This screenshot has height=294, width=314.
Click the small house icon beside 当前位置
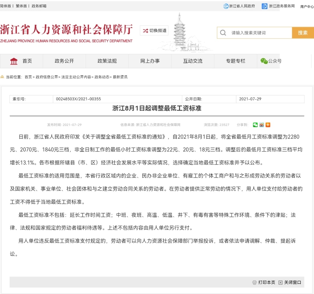coord(2,77)
